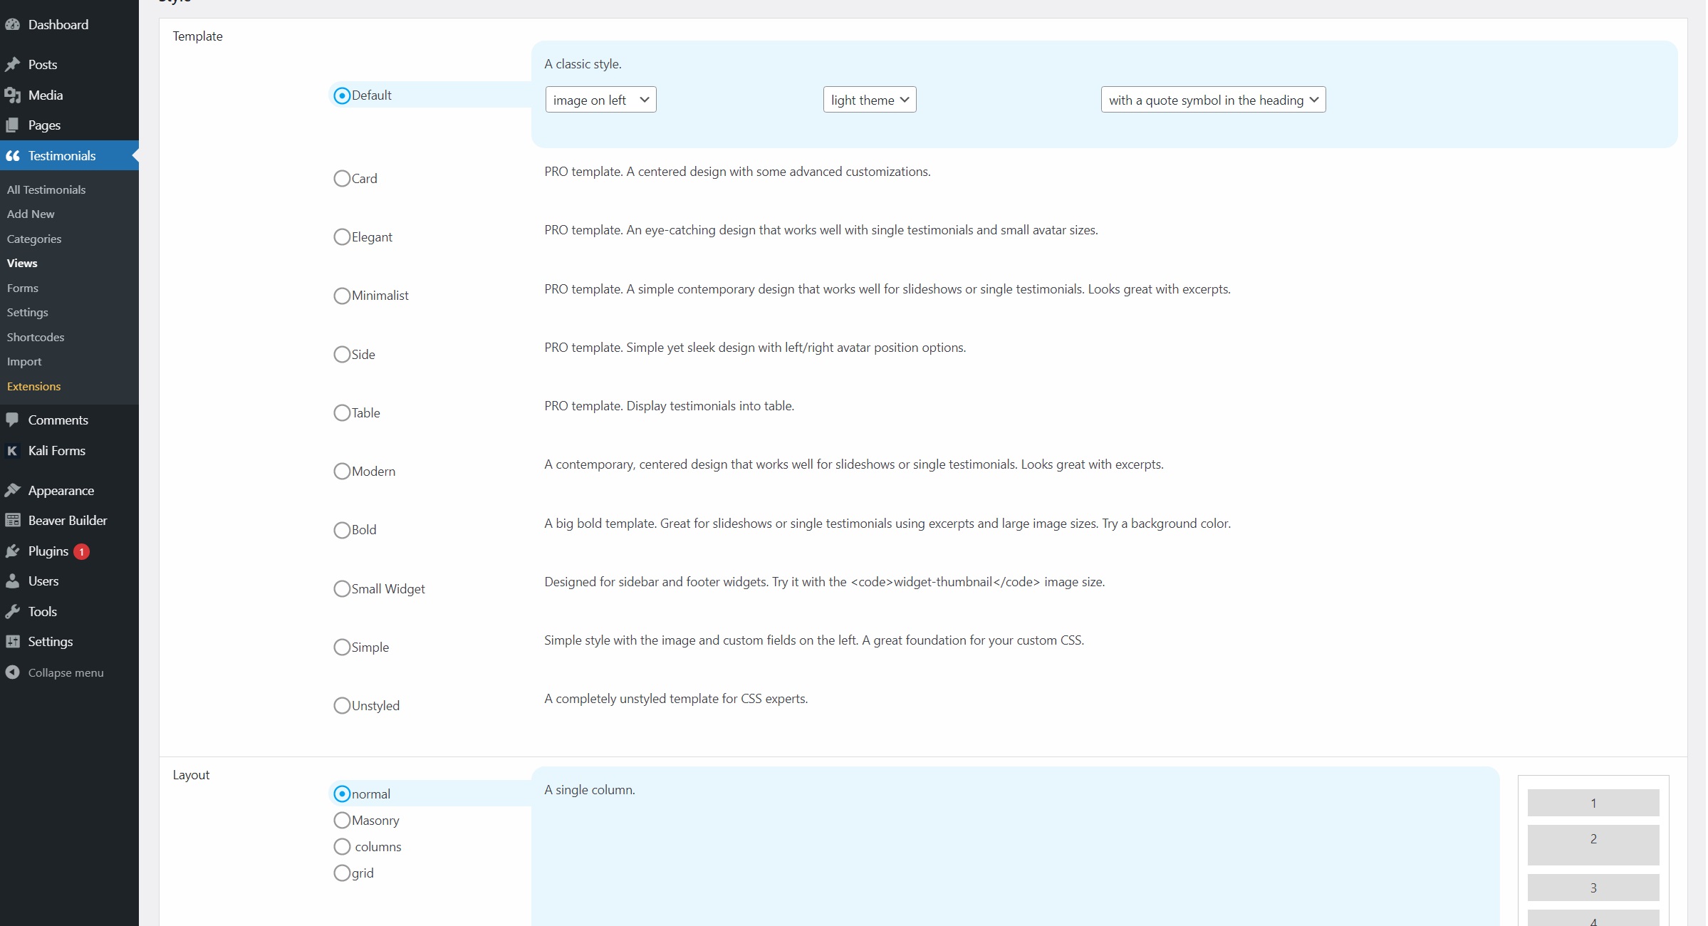
Task: Click layout preview block 2
Action: (x=1593, y=845)
